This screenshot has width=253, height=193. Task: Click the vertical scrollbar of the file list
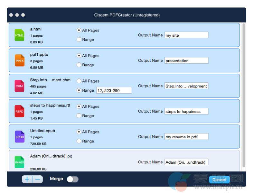pyautogui.click(x=243, y=96)
